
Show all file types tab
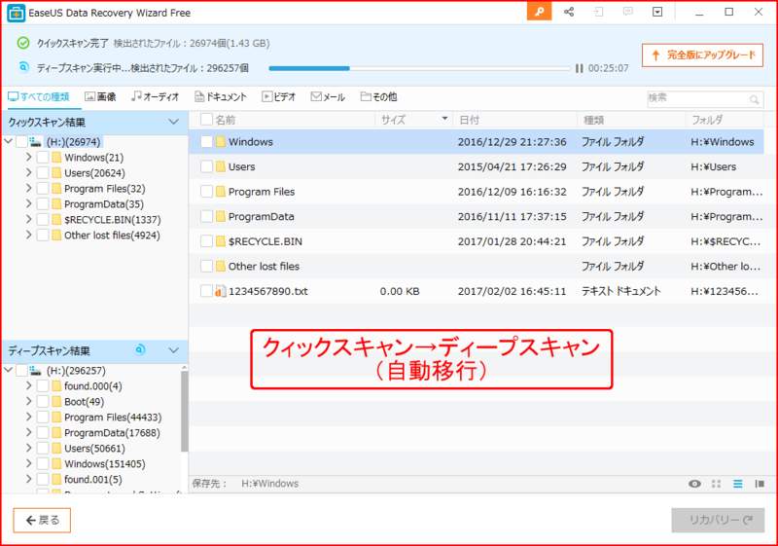39,96
